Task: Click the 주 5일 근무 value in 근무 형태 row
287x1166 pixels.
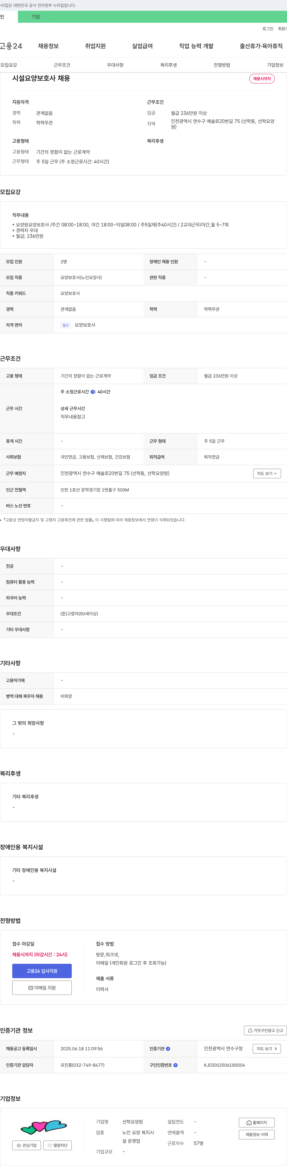Action: 214,441
